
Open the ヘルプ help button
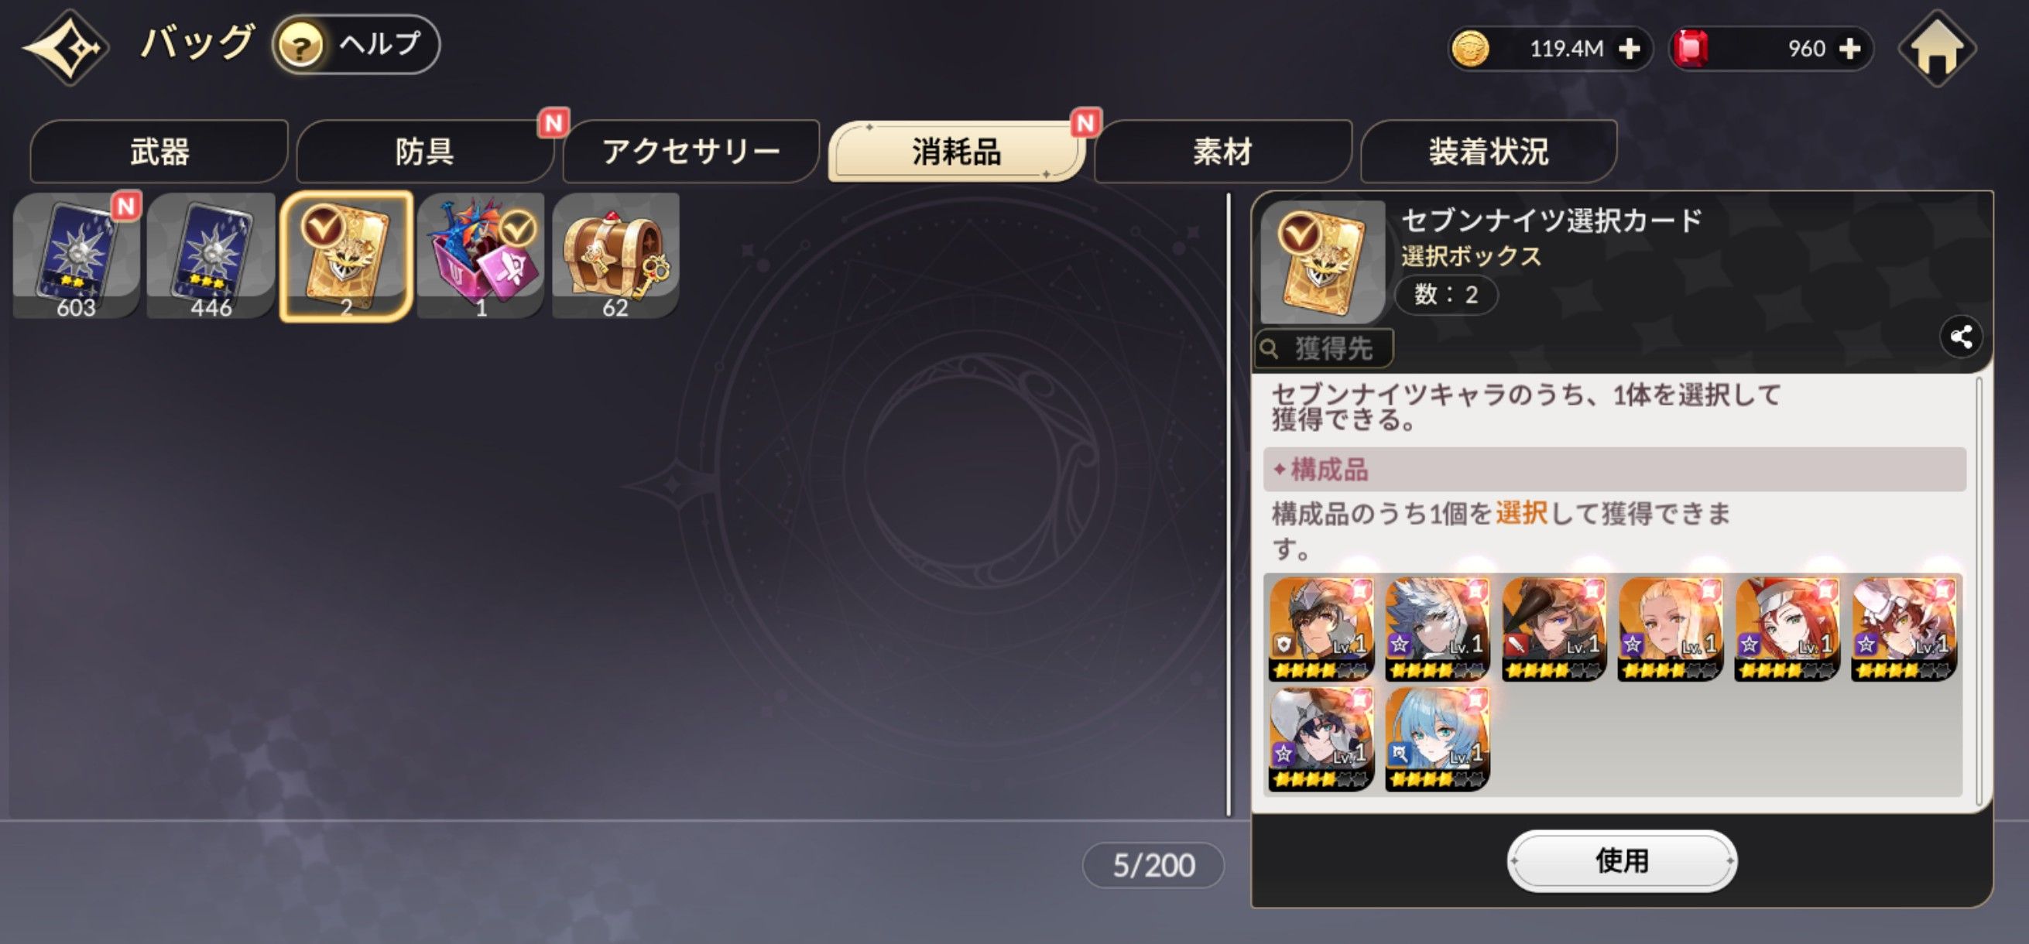tap(356, 44)
